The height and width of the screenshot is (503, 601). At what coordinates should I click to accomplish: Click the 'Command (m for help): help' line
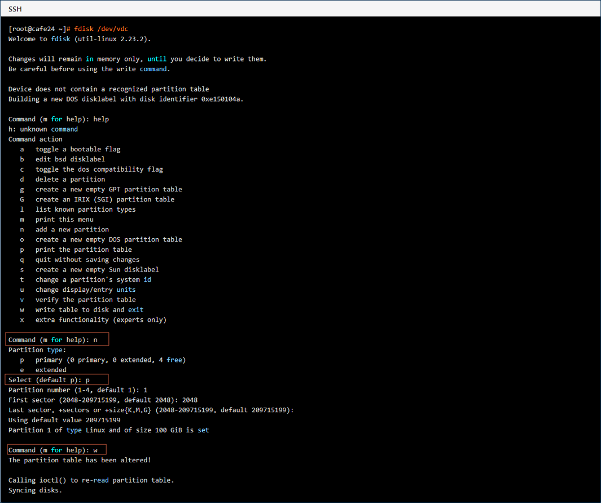(x=59, y=119)
